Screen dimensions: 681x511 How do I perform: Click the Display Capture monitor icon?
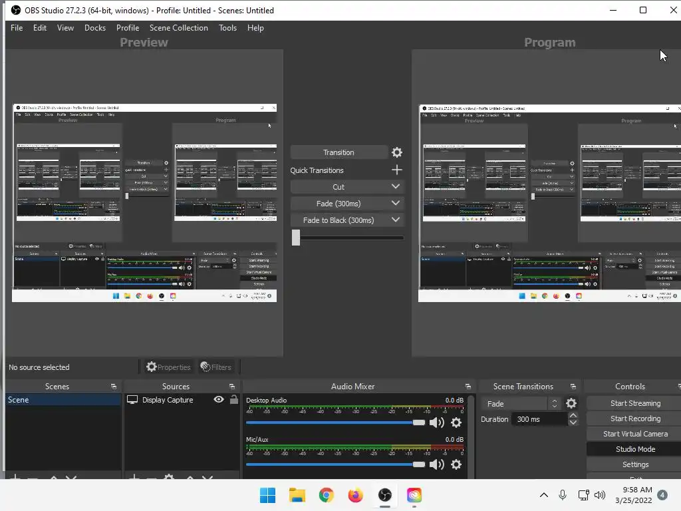132,400
